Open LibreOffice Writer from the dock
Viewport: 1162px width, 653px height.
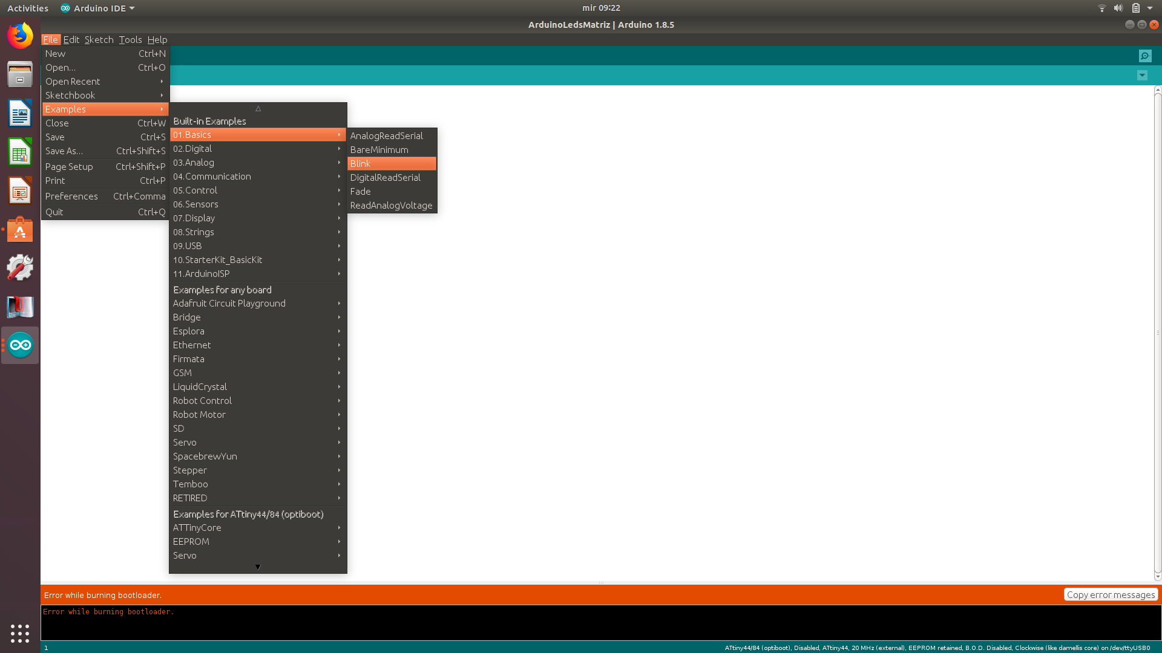click(x=20, y=113)
